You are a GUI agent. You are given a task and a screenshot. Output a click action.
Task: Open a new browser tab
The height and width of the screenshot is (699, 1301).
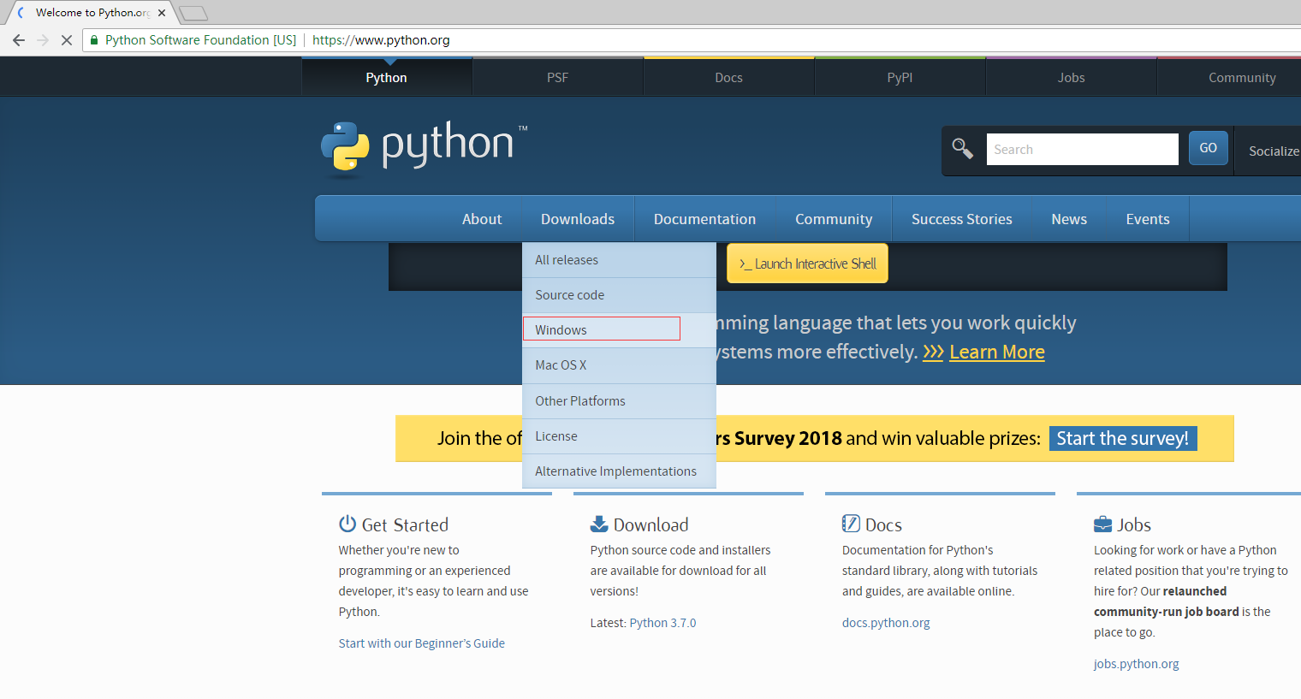tap(193, 13)
